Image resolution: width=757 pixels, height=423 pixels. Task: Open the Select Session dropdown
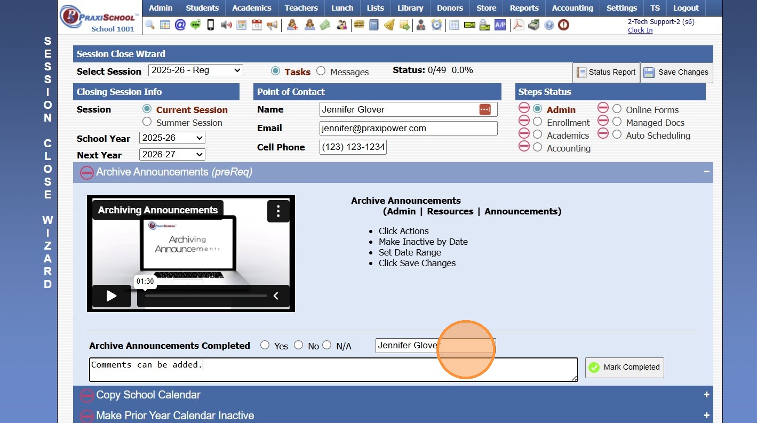pyautogui.click(x=196, y=70)
